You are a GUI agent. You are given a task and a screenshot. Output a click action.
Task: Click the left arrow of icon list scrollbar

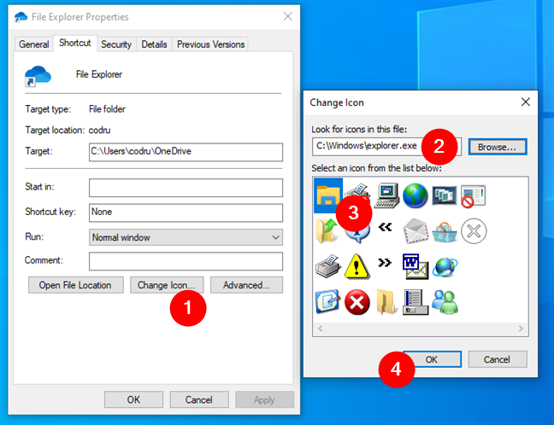coord(321,329)
